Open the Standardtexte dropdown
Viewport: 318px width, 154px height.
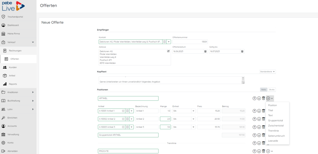click(268, 72)
